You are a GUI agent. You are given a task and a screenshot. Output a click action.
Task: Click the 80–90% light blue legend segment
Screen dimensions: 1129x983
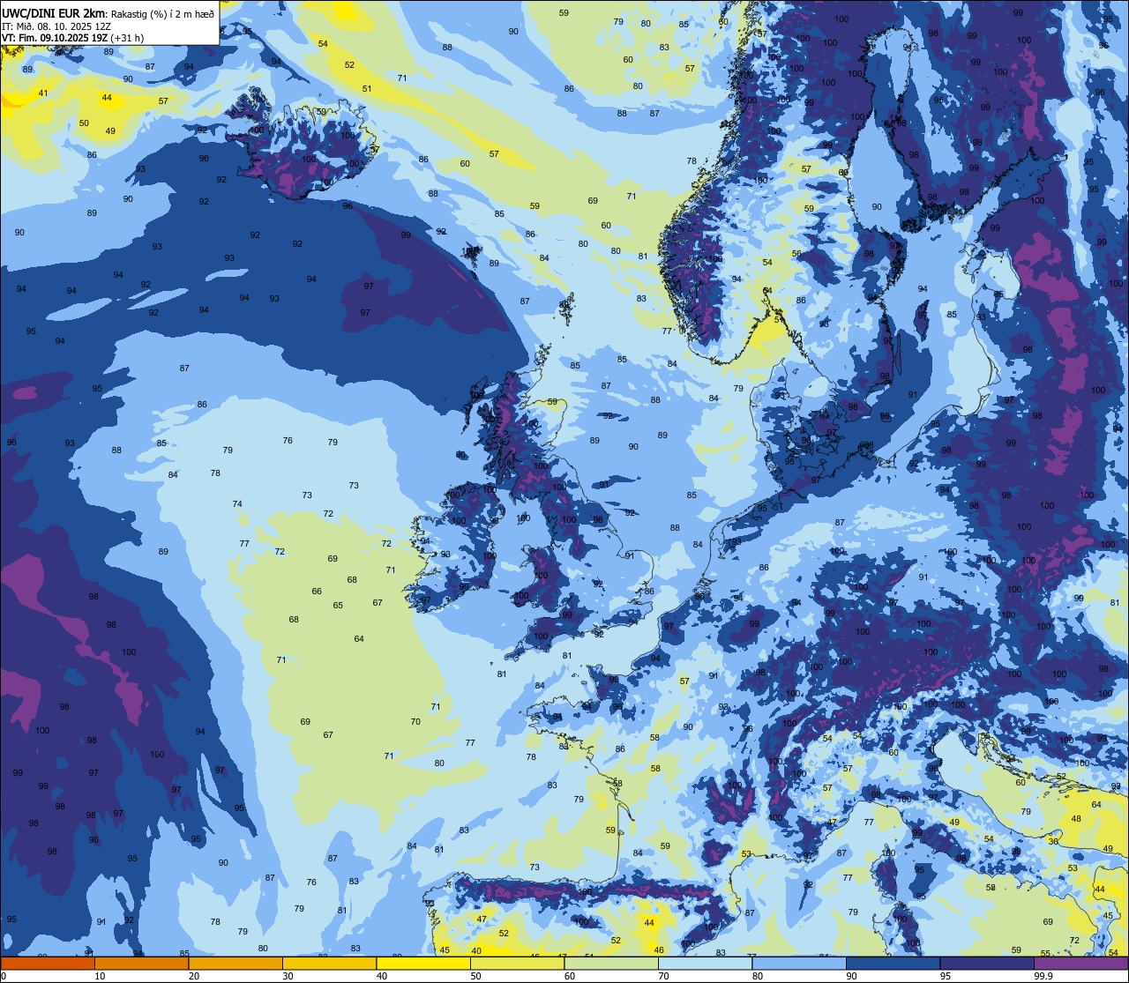coord(799,964)
